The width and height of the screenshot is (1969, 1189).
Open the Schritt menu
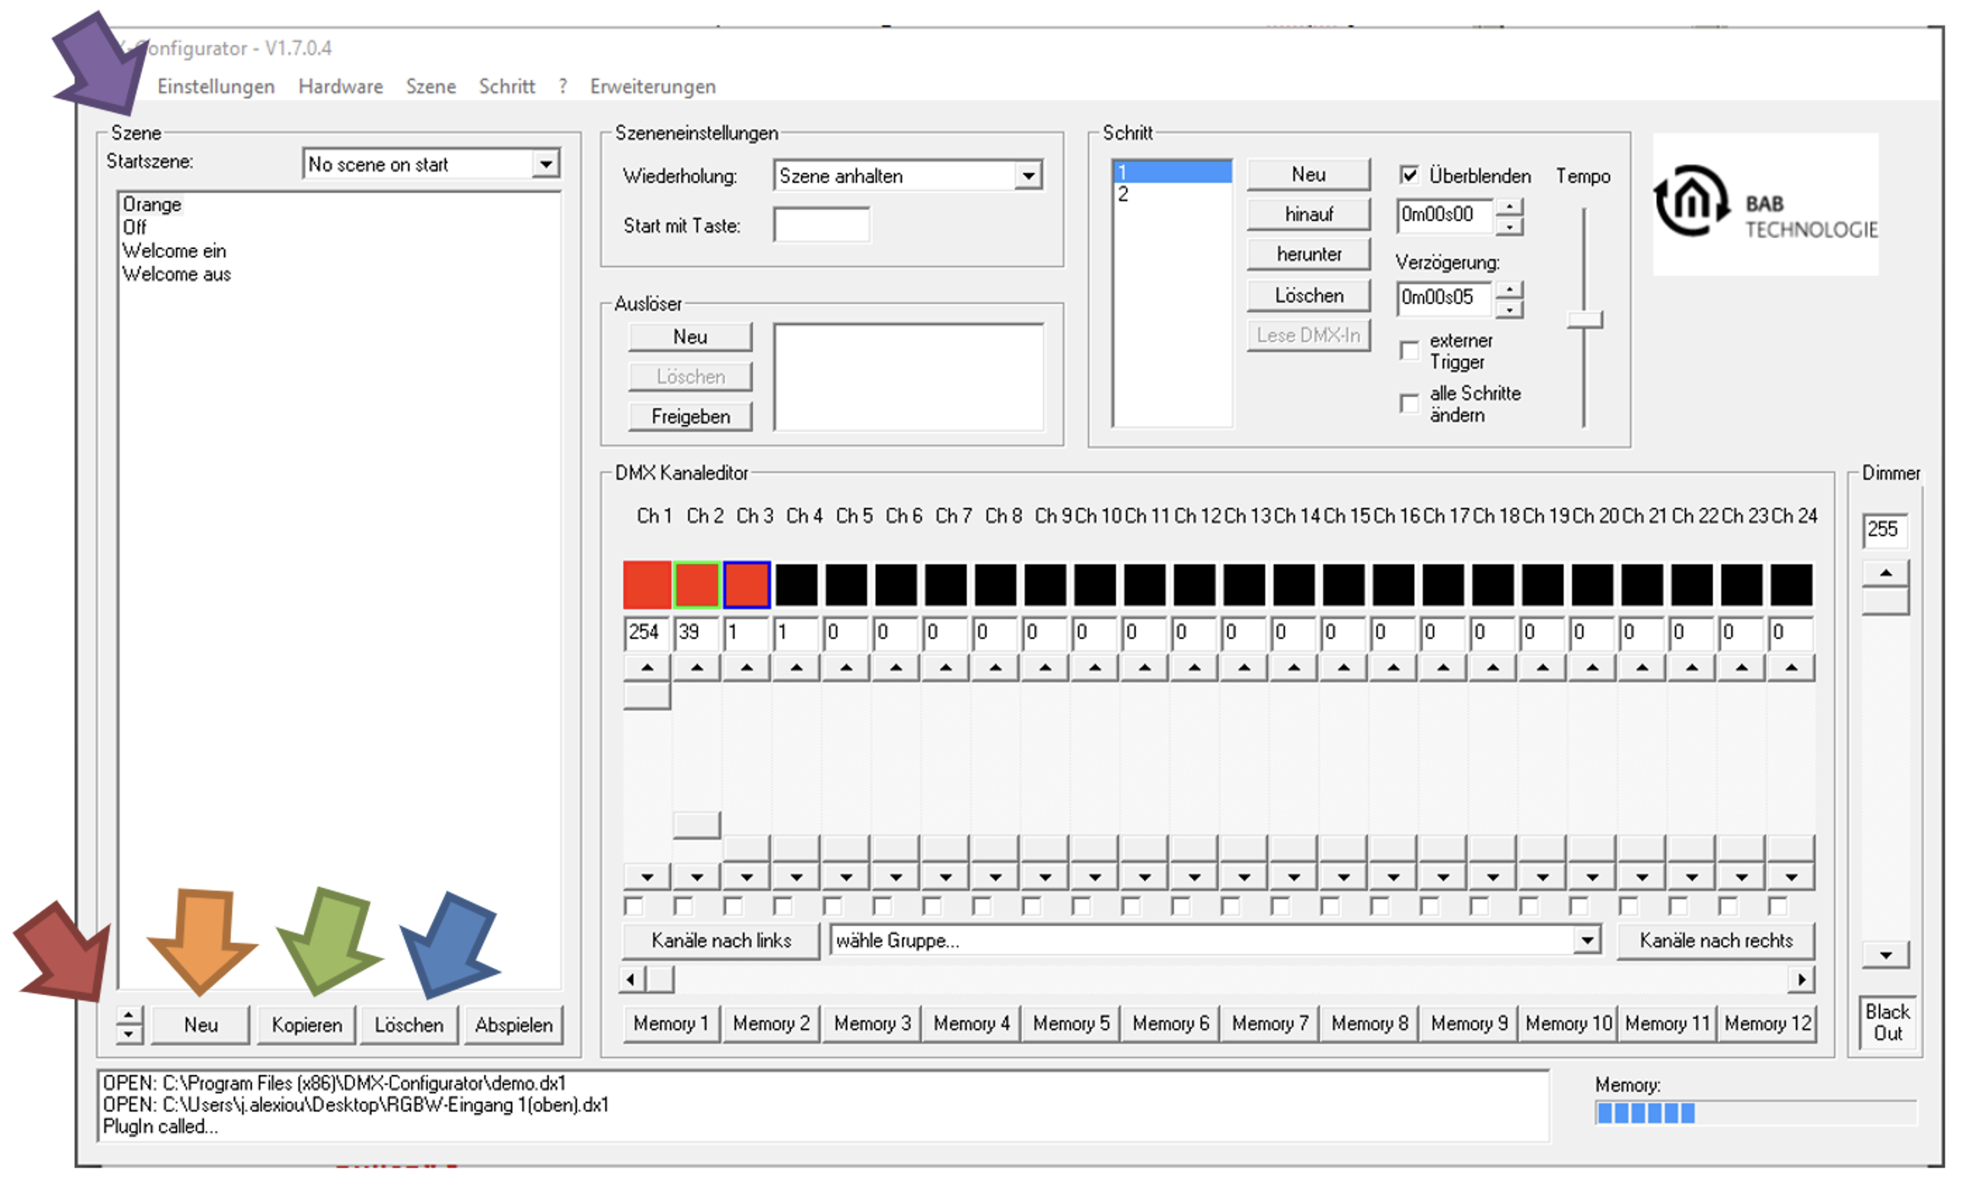coord(507,87)
